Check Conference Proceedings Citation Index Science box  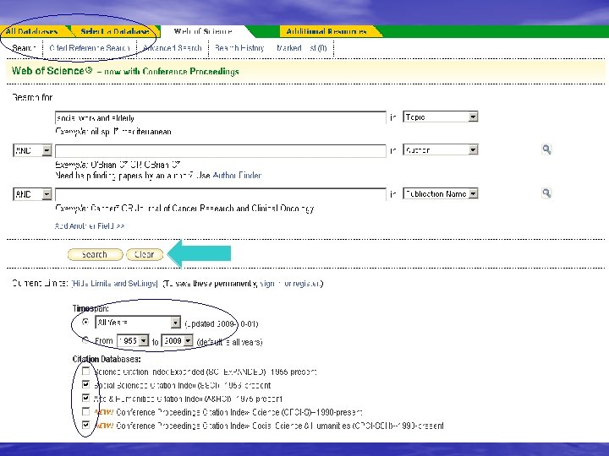(x=85, y=411)
